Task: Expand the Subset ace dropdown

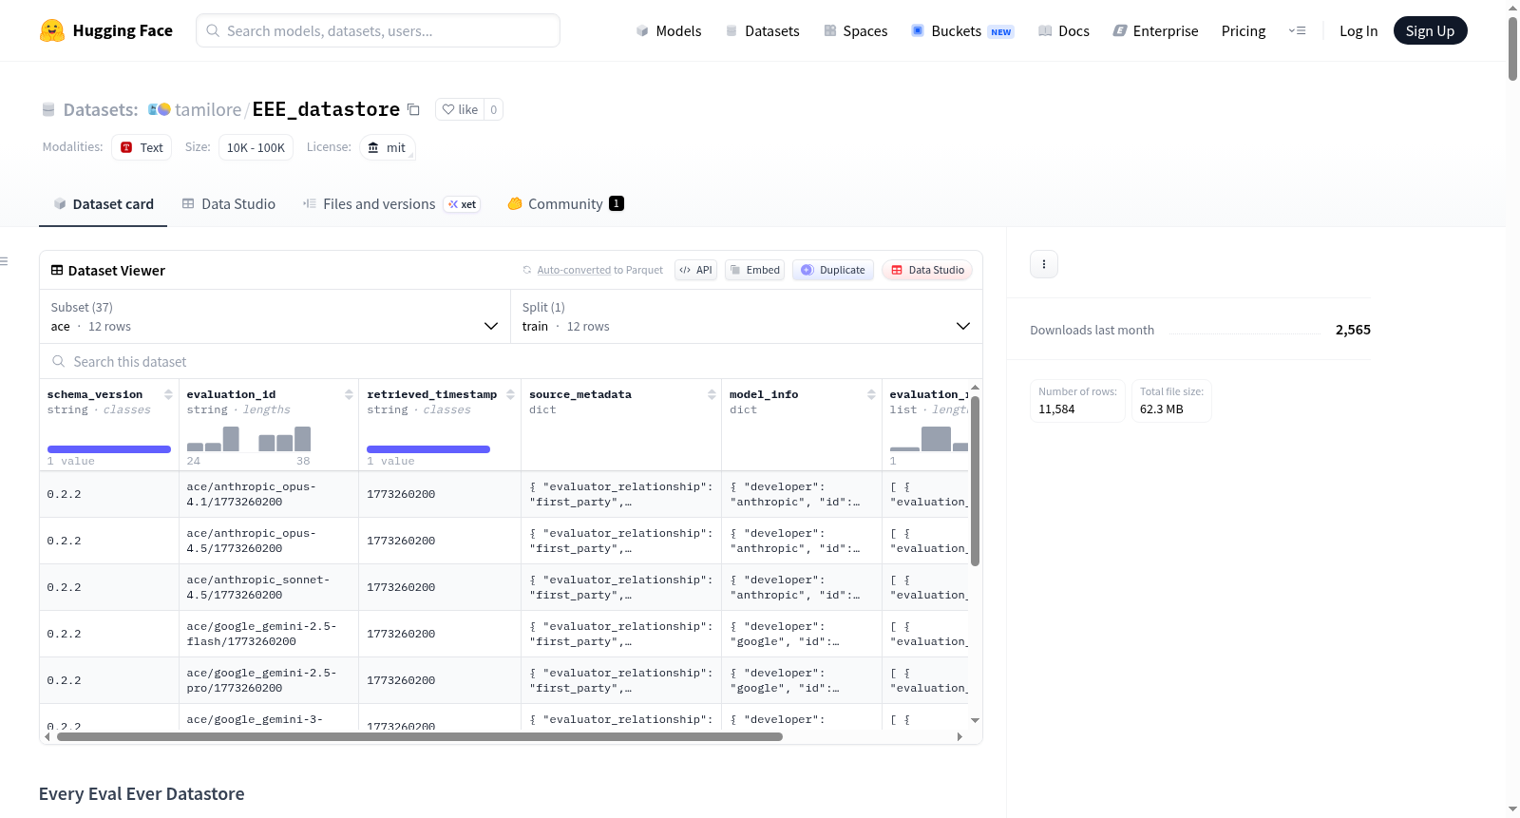Action: (275, 316)
